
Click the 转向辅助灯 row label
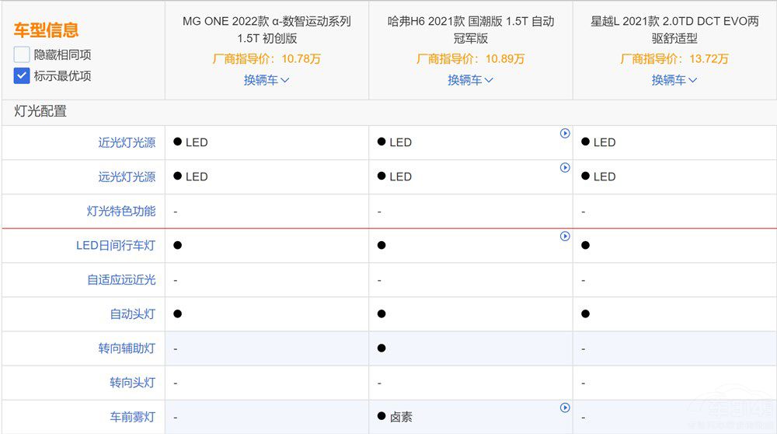pos(127,348)
